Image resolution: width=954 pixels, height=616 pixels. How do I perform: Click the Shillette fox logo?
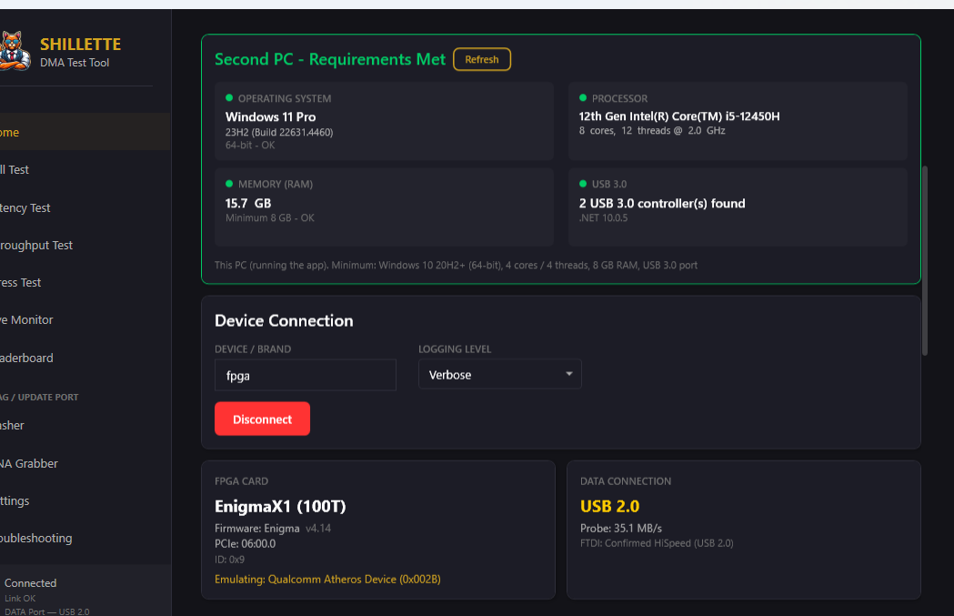coord(15,51)
